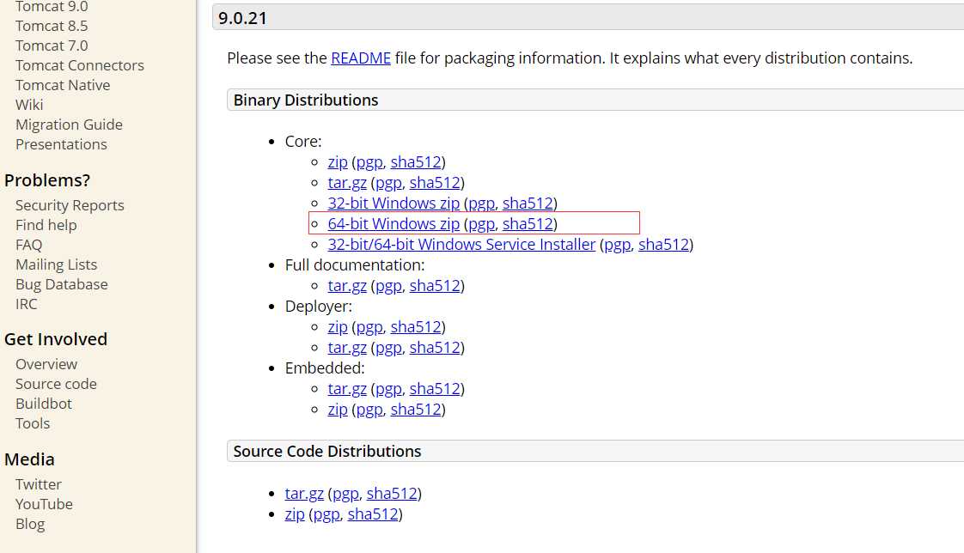Open the Presentations link

[61, 144]
